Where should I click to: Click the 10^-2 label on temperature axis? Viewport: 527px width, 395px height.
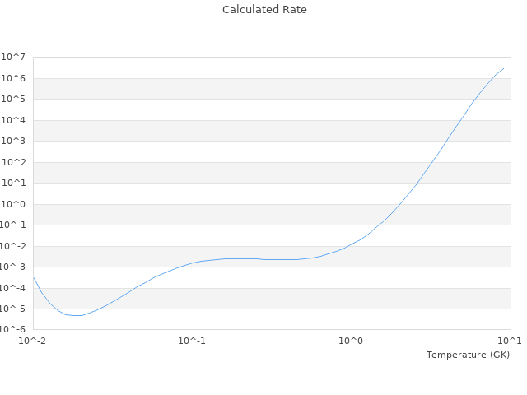(x=33, y=341)
